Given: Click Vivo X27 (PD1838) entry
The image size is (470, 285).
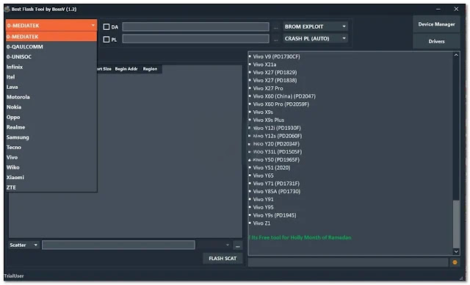Looking at the screenshot, I should click(275, 80).
